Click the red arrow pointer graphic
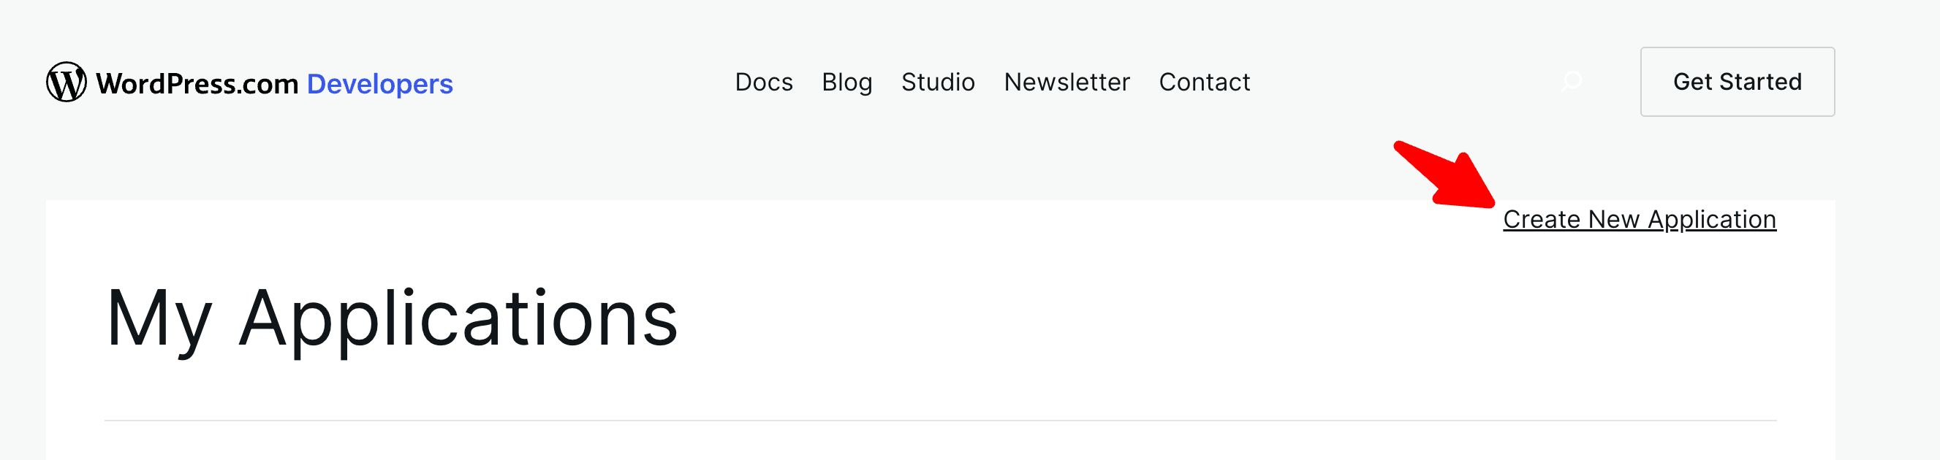1940x460 pixels. (x=1446, y=177)
